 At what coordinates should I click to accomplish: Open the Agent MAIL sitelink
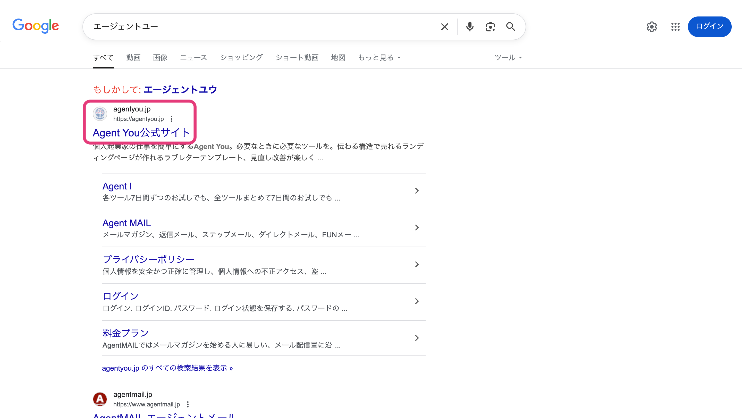(x=127, y=223)
